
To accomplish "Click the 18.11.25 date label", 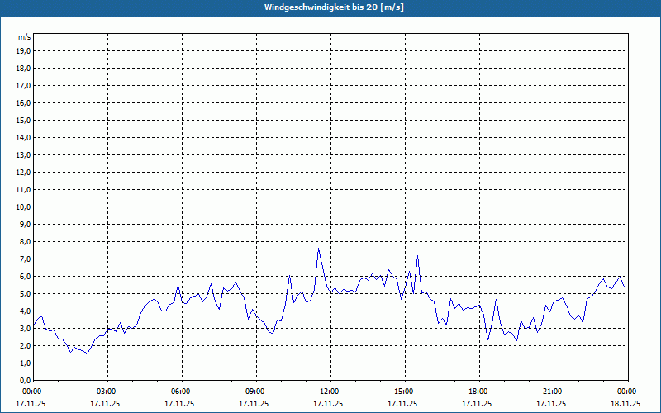I will [625, 404].
